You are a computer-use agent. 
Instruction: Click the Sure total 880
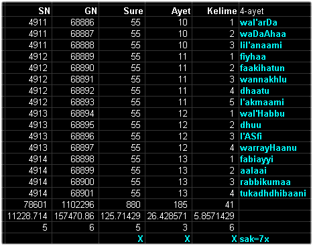(x=133, y=204)
